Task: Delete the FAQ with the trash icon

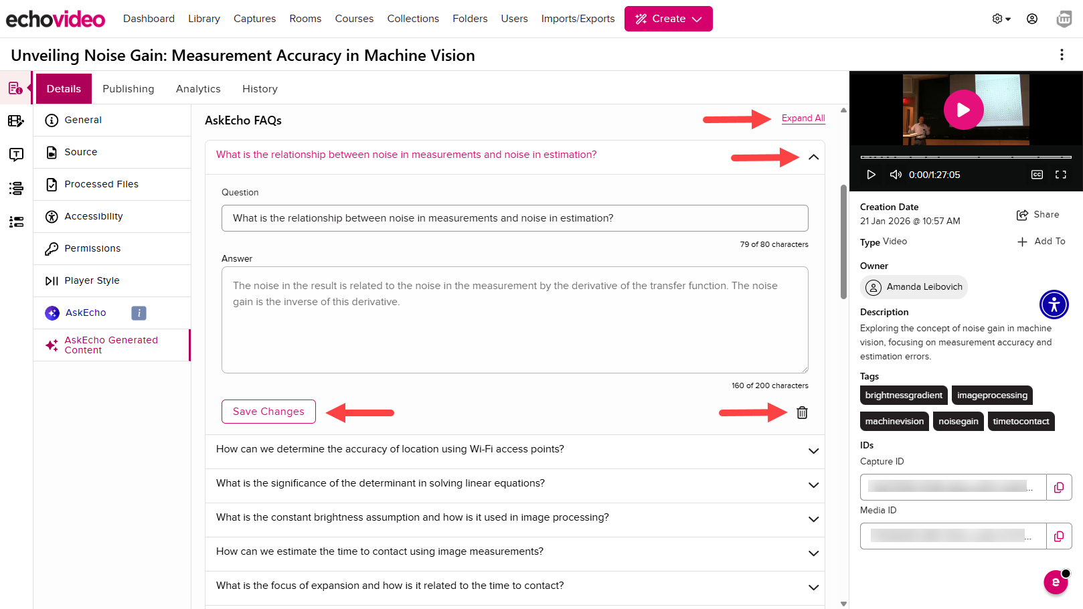Action: pyautogui.click(x=802, y=413)
